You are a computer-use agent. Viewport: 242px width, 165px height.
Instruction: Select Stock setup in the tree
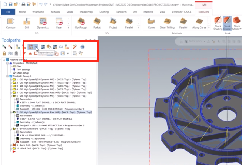click(23, 73)
